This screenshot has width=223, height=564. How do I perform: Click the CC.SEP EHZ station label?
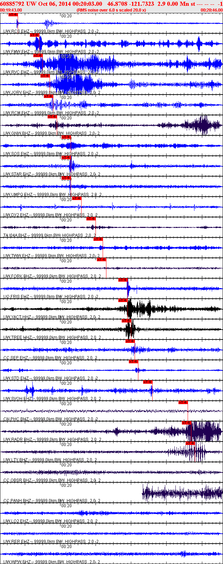click(16, 358)
